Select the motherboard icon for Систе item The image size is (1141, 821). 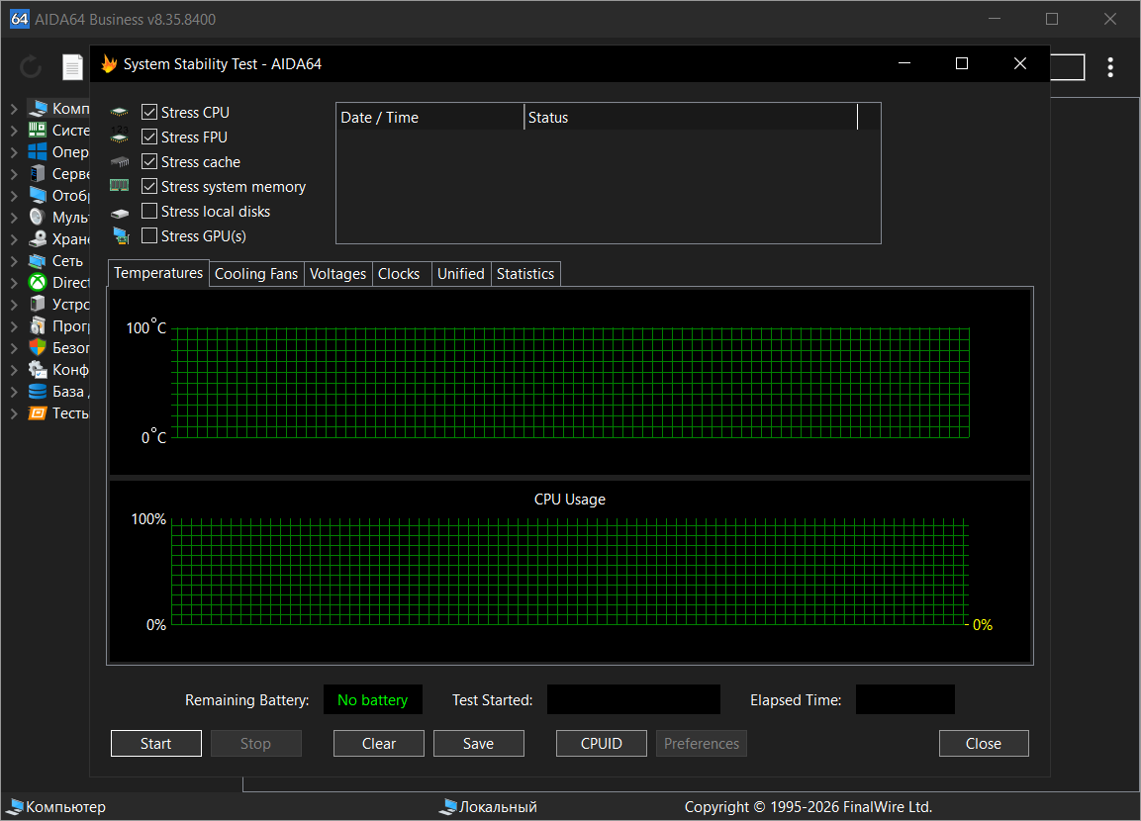coord(38,131)
